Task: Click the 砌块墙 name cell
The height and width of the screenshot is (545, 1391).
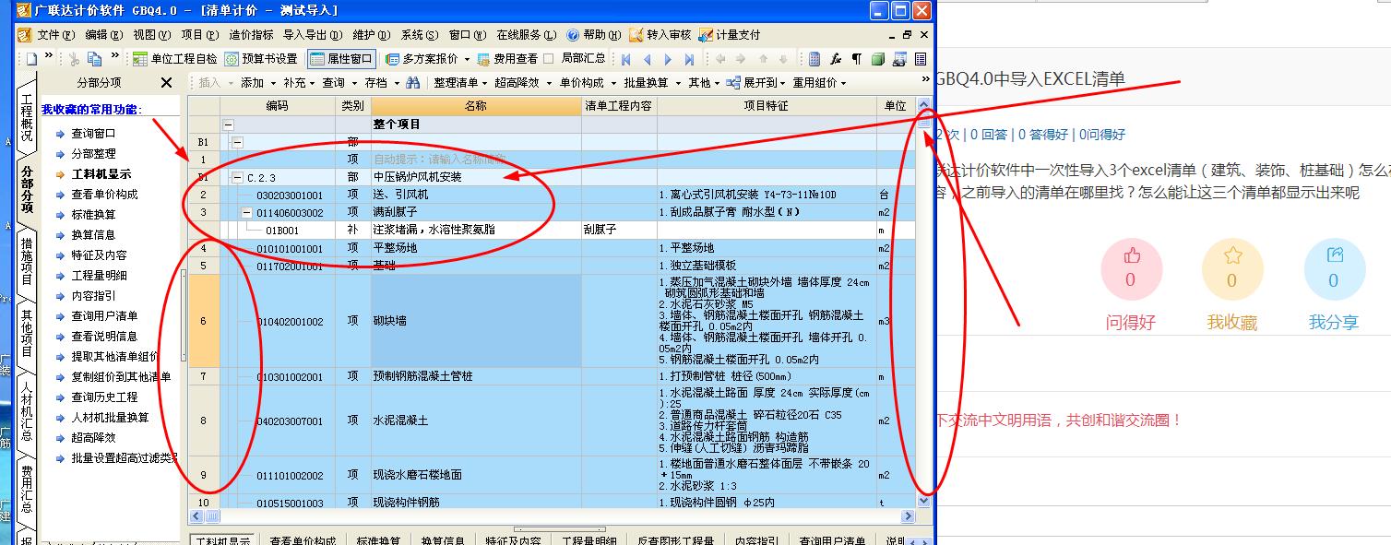Action: 475,321
